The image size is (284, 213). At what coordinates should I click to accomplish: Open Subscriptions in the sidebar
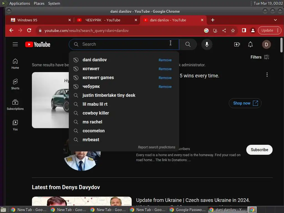[x=15, y=105]
